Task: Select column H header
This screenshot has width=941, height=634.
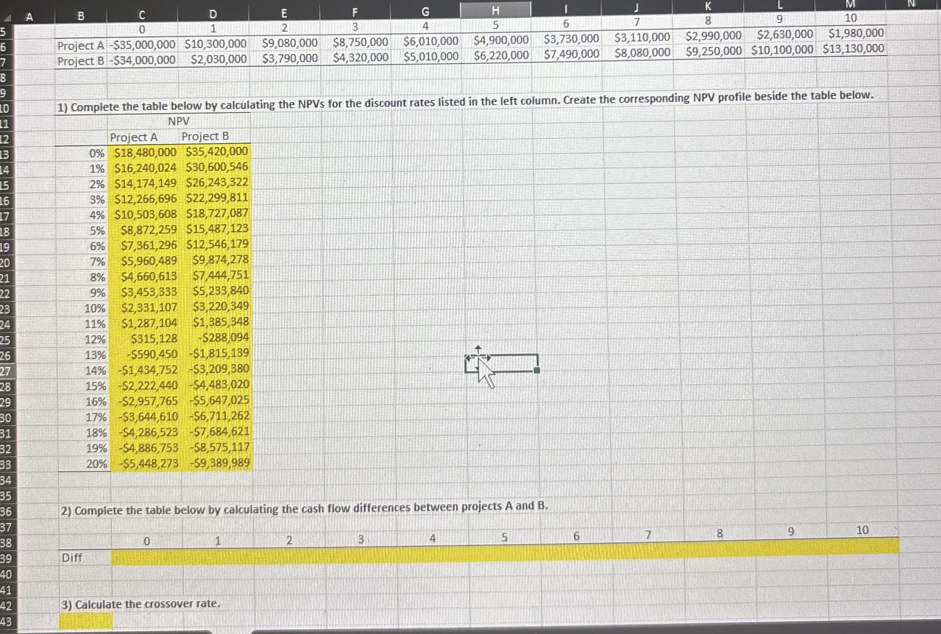Action: (x=495, y=11)
